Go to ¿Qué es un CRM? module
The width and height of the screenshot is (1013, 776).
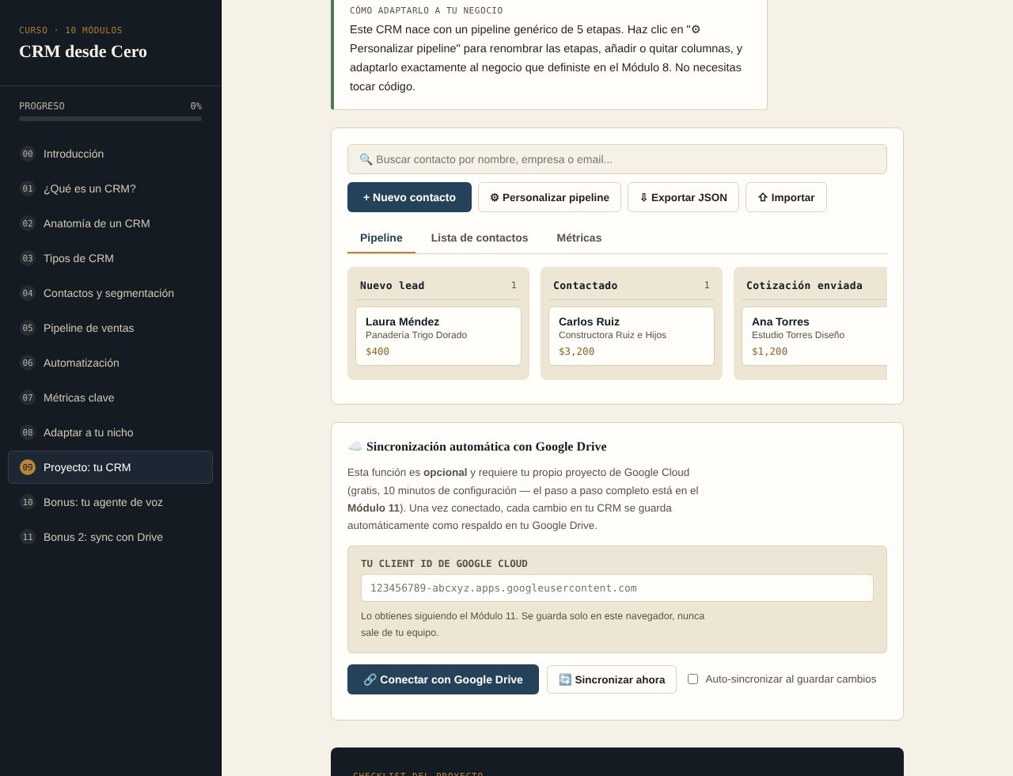(111, 188)
